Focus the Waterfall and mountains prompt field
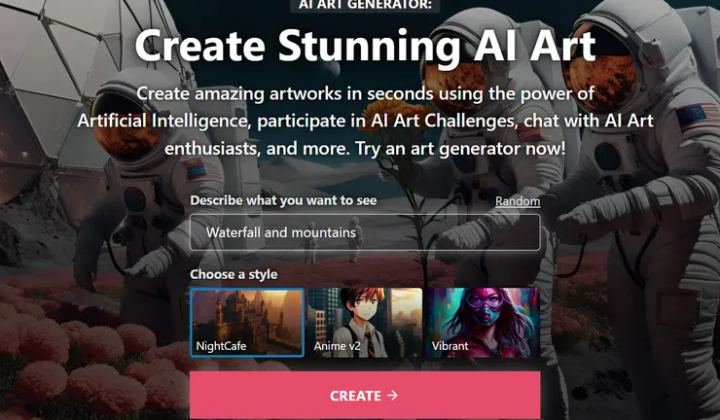 [365, 232]
